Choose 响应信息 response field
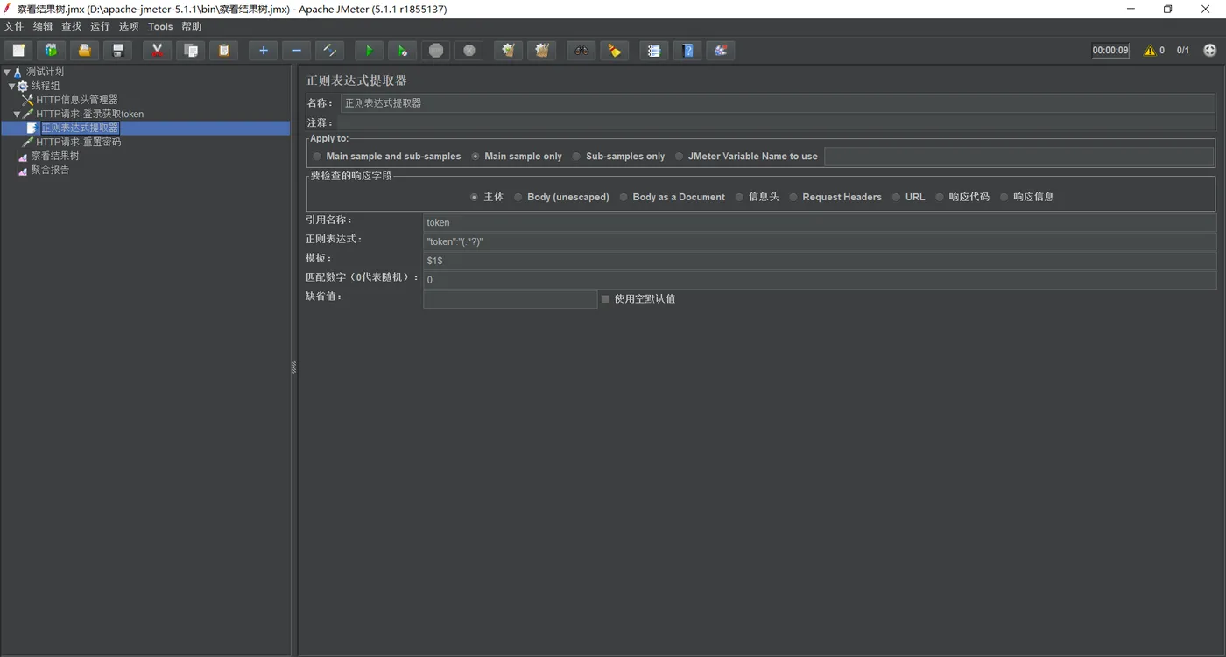1226x657 pixels. [x=1026, y=197]
